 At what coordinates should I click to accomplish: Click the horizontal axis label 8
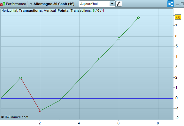click(x=158, y=123)
